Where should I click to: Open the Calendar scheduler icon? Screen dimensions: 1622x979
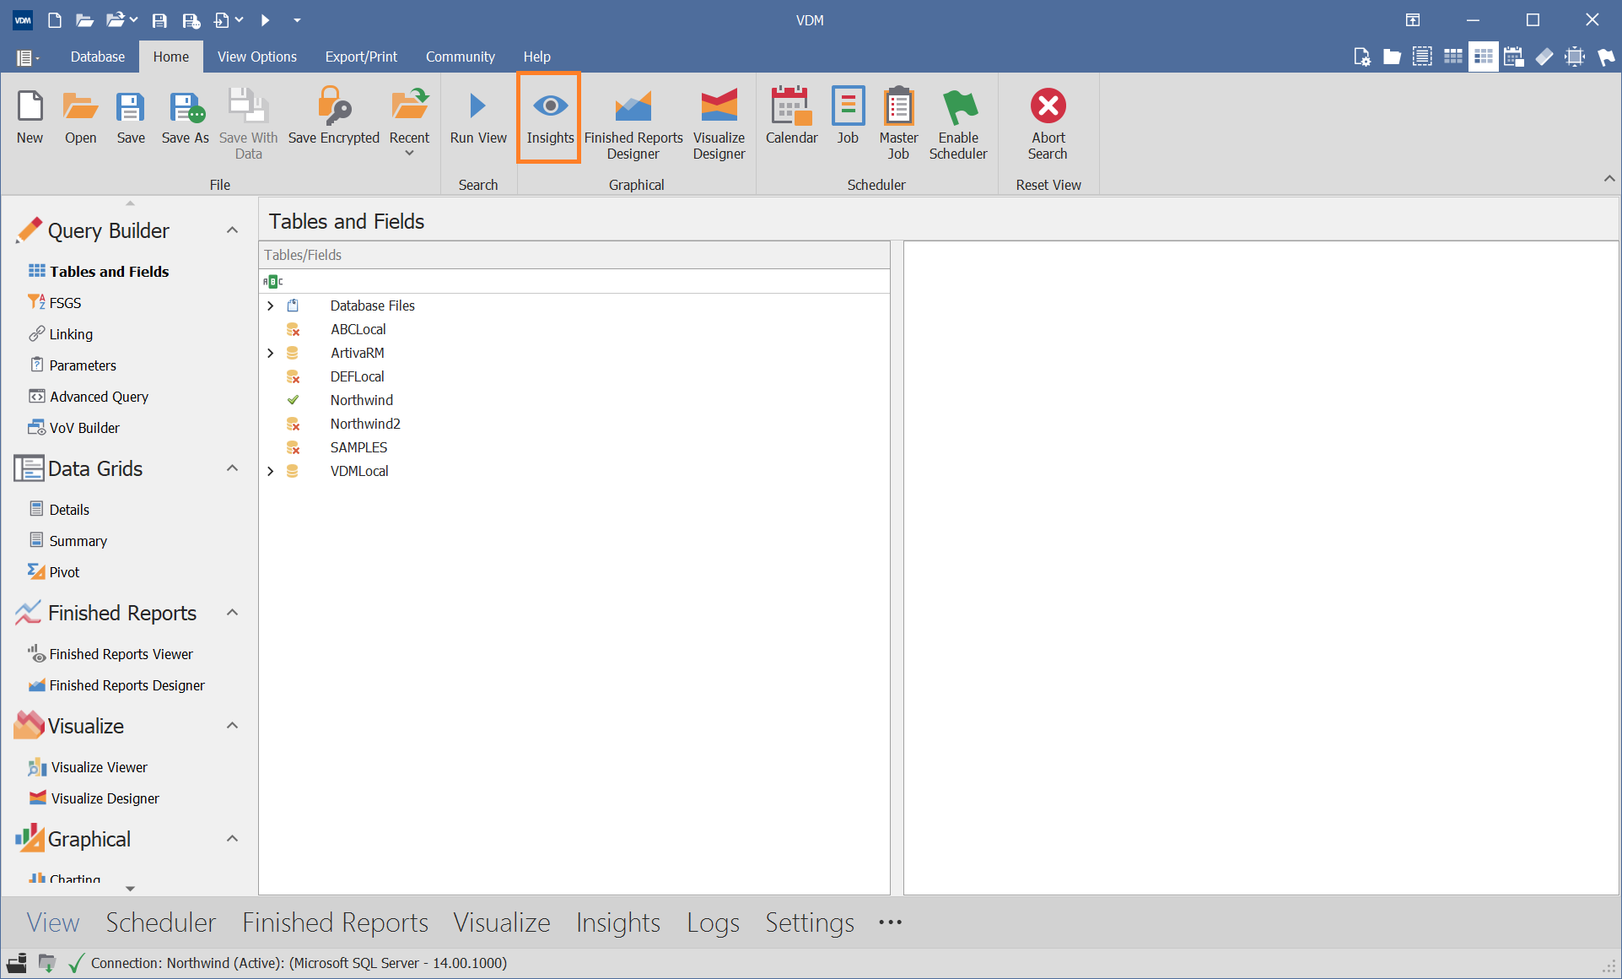(791, 106)
